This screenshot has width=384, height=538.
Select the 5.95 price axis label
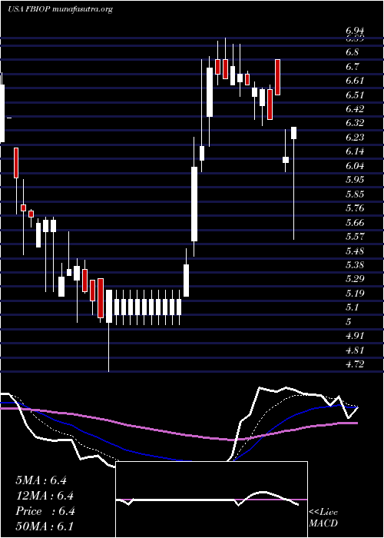(x=355, y=180)
